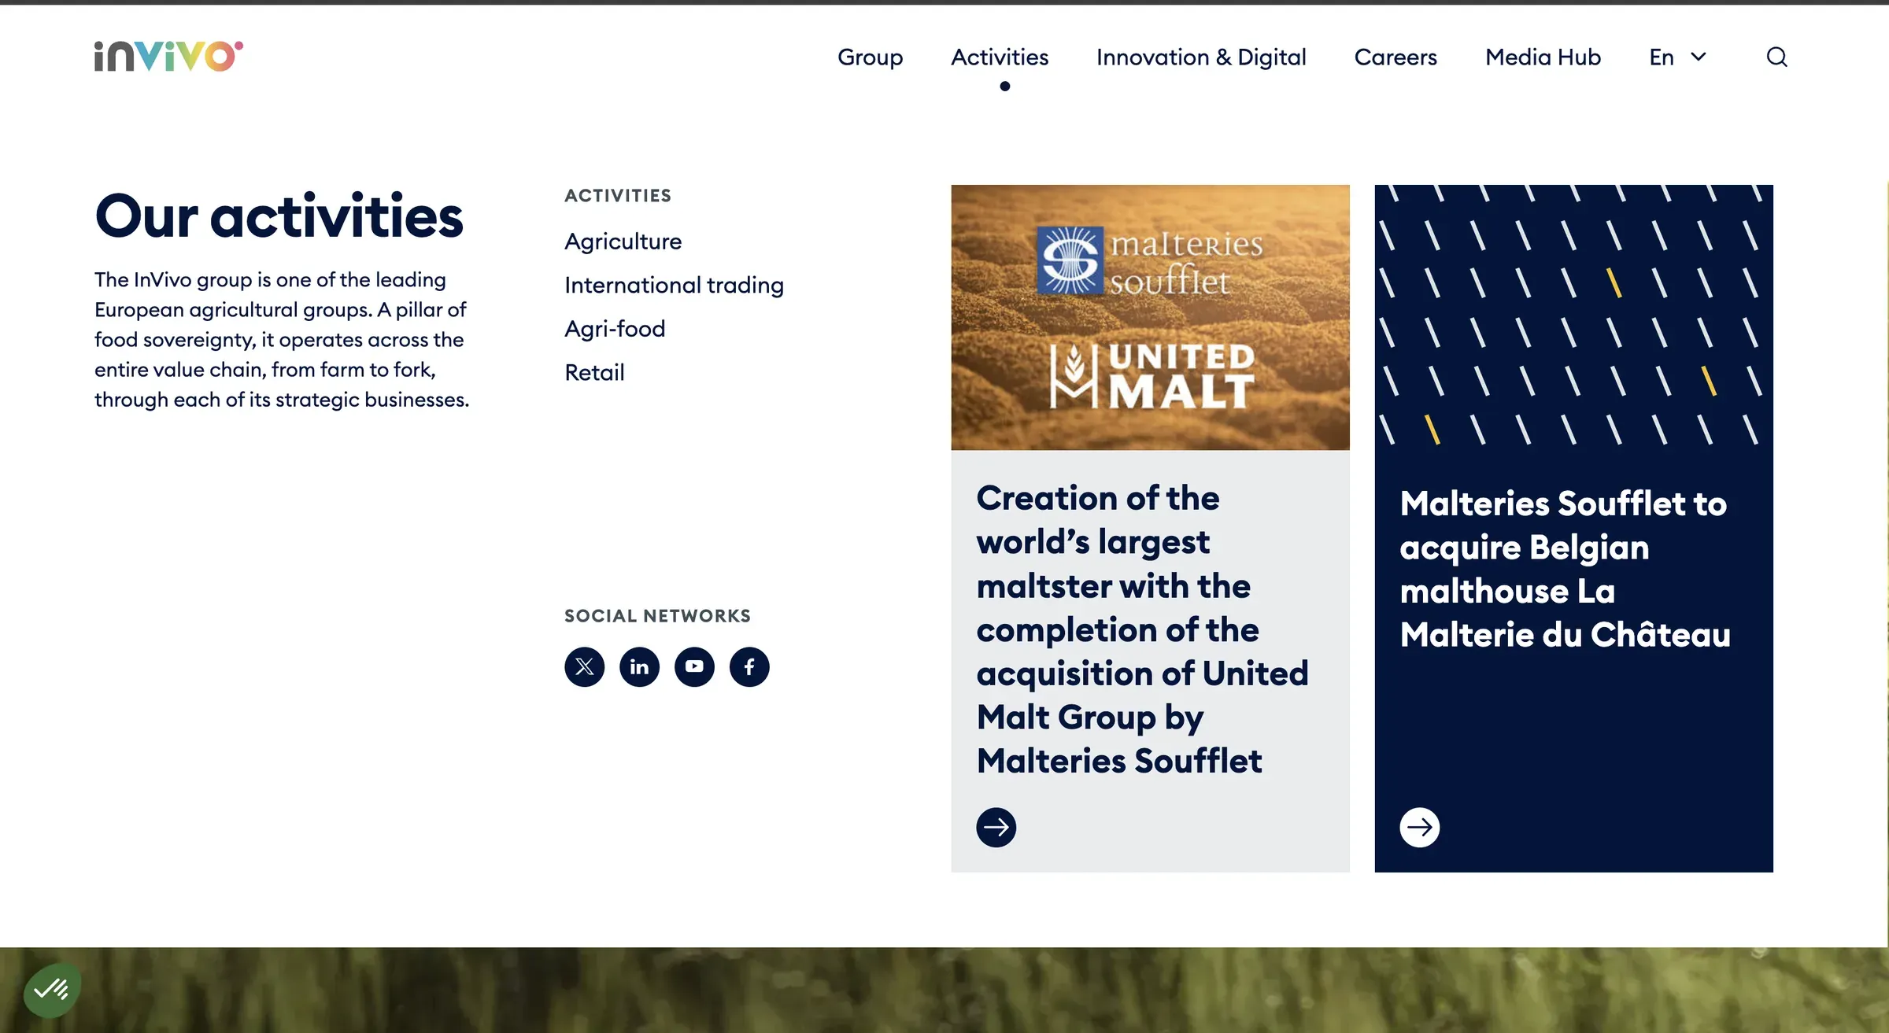Go to the Agri-food link
1889x1033 pixels.
tap(615, 329)
